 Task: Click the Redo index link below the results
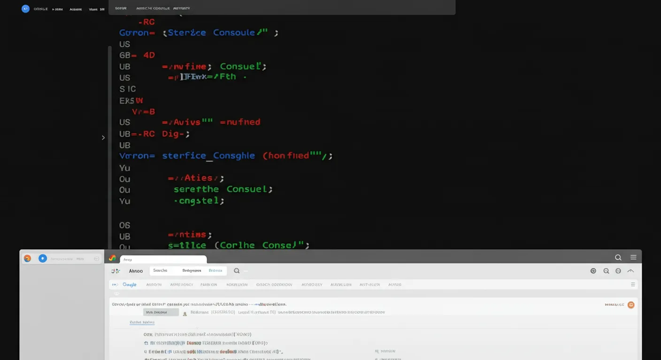click(x=142, y=322)
